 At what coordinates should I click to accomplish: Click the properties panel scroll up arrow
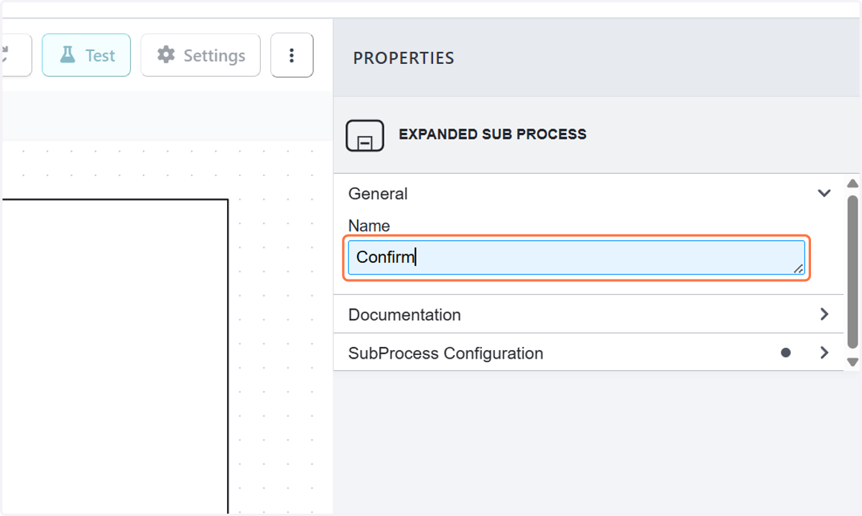point(853,183)
